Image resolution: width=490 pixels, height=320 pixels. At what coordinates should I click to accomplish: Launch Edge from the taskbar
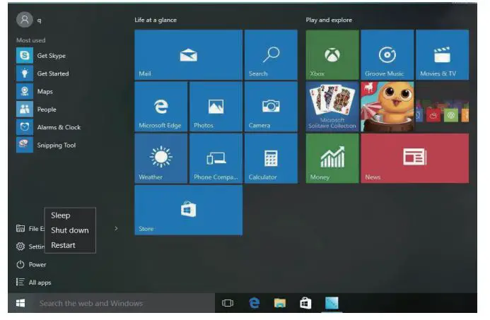pyautogui.click(x=254, y=303)
